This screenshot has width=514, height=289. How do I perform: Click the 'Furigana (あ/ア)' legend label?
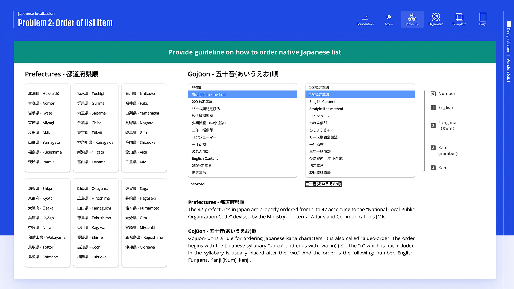point(447,126)
